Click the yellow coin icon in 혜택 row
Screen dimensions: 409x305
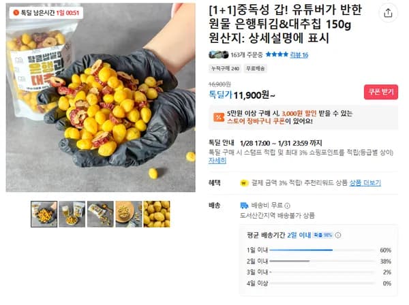[244, 183]
